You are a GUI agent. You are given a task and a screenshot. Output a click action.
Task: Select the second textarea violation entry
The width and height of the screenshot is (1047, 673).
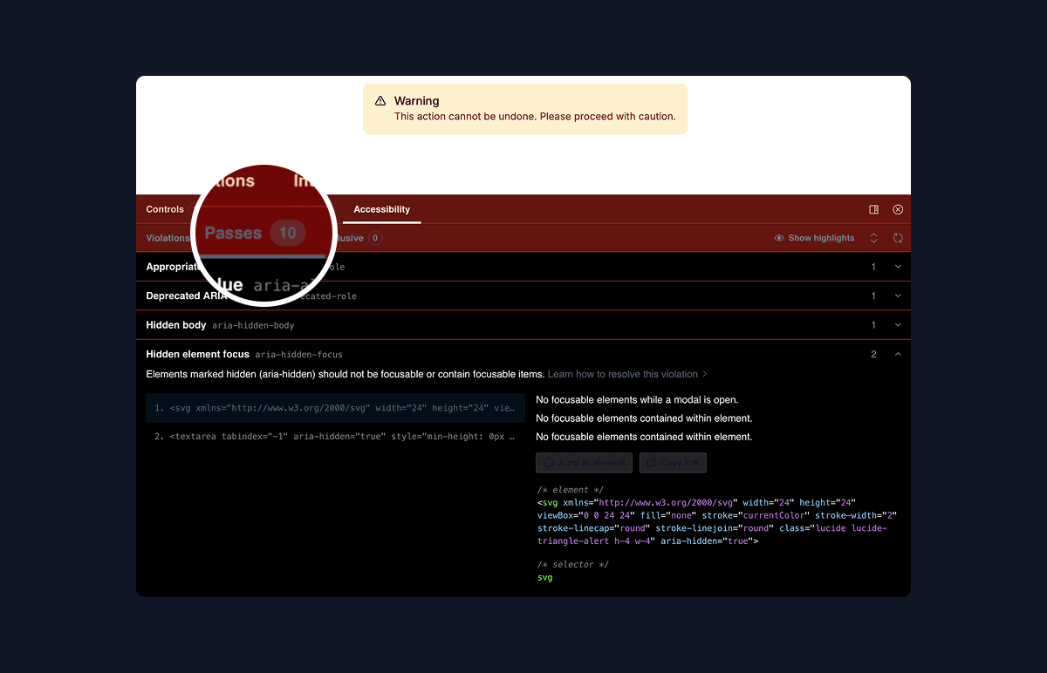(x=335, y=436)
